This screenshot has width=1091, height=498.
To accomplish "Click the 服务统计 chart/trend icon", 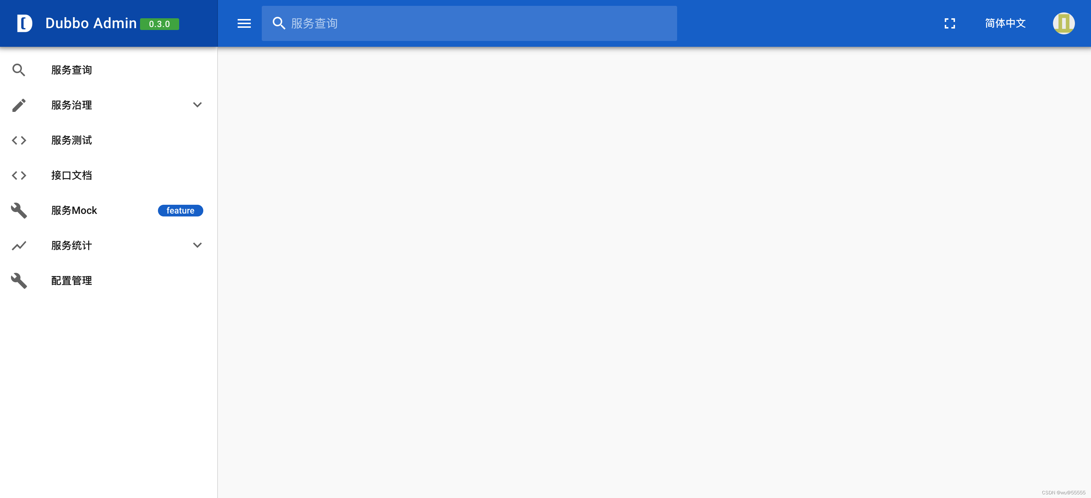I will (x=19, y=245).
